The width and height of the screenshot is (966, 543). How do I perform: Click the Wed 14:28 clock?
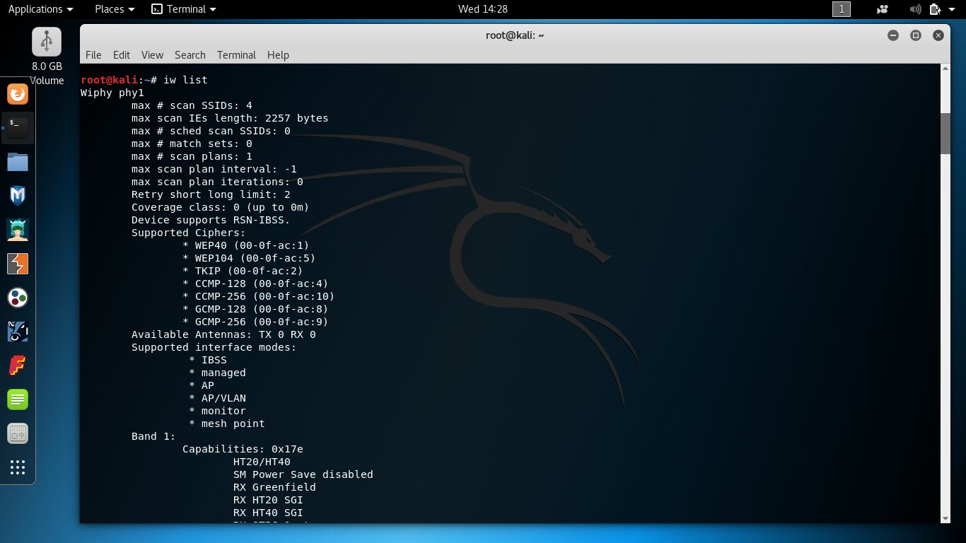point(483,9)
